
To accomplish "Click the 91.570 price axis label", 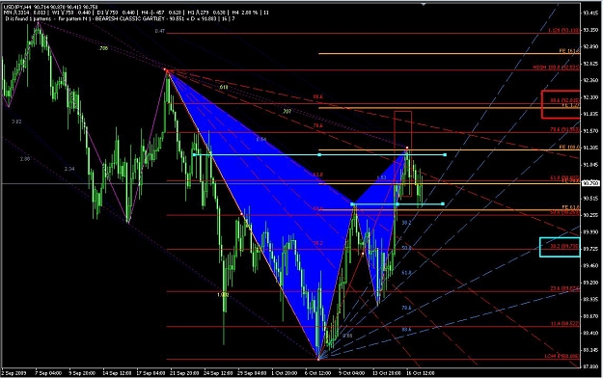I will coord(591,131).
